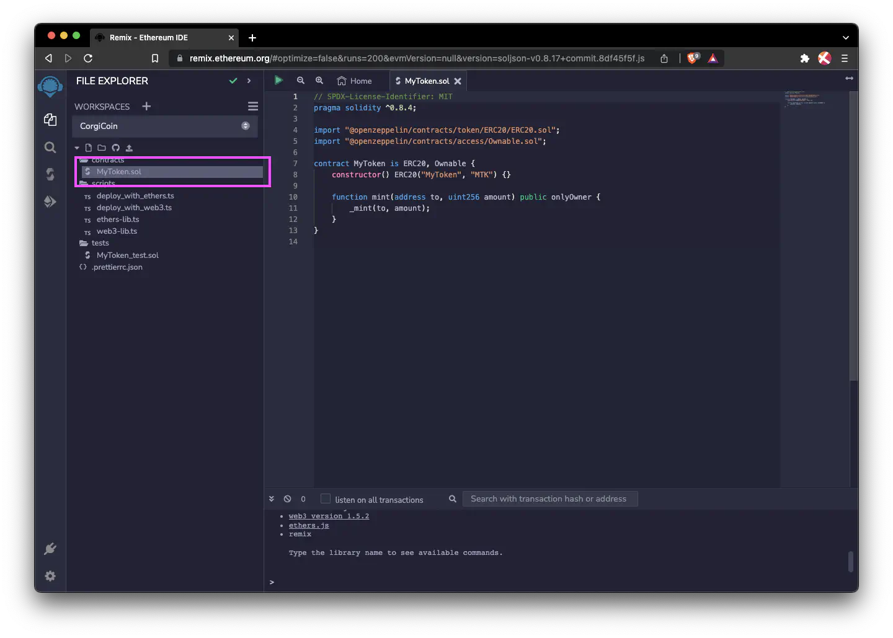Switch to the Home tab
The width and height of the screenshot is (893, 638).
point(355,81)
